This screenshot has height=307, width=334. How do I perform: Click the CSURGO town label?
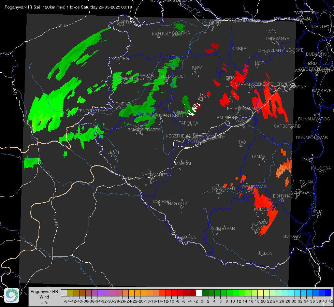coord(162,202)
